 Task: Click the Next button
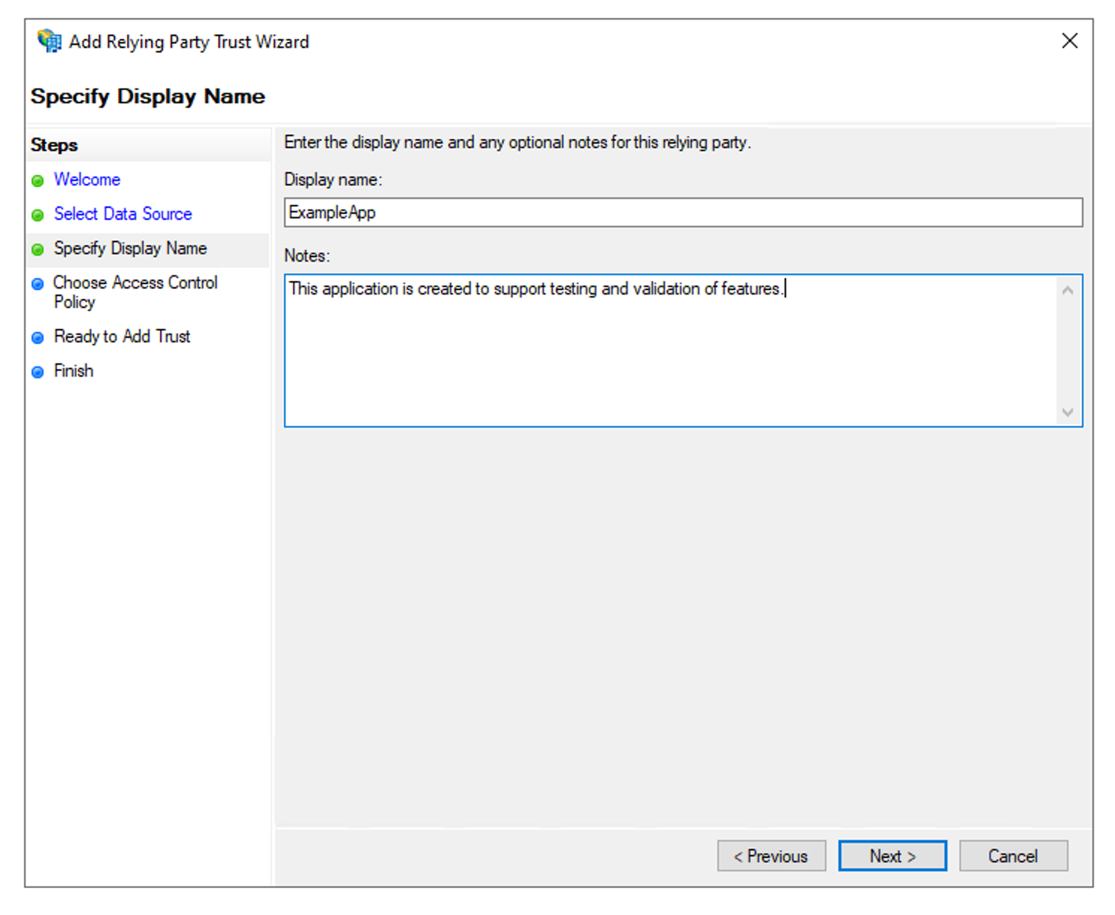point(892,856)
